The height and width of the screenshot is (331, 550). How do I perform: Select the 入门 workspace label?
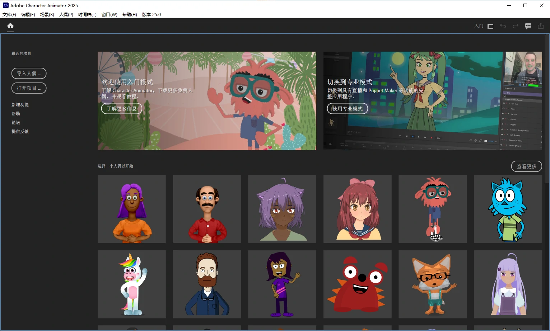tap(479, 26)
